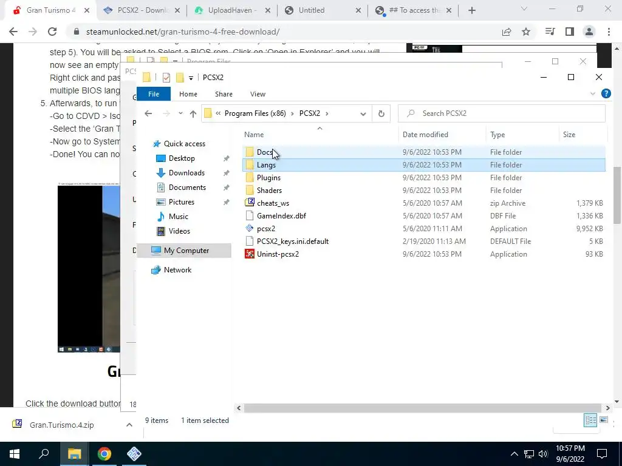622x466 pixels.
Task: Click the Chrome address bar URL
Action: pyautogui.click(x=183, y=32)
